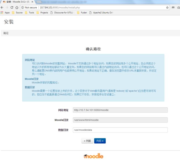The width and height of the screenshot is (180, 160).
Task: Go to the browser home page icon
Action: [x=17, y=7]
